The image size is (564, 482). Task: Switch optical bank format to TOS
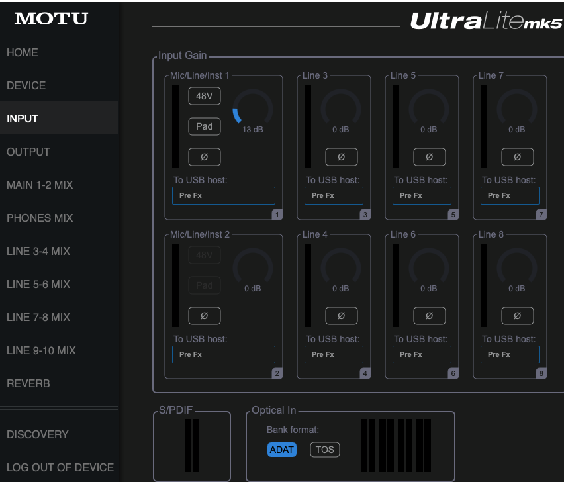click(324, 450)
